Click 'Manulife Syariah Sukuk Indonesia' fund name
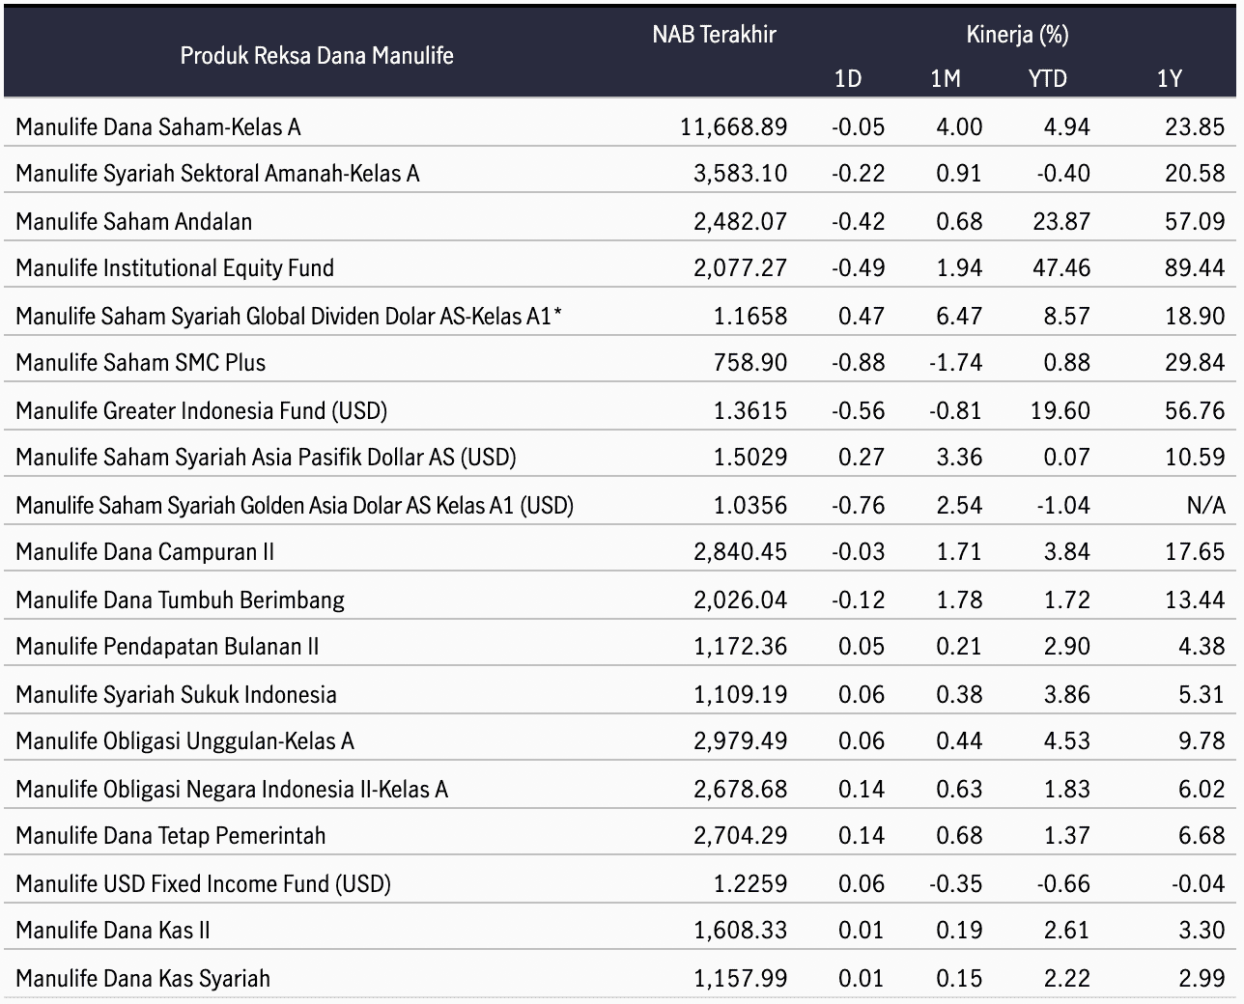 [x=176, y=694]
